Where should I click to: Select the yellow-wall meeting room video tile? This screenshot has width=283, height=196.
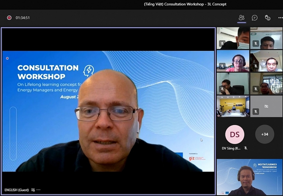233,106
